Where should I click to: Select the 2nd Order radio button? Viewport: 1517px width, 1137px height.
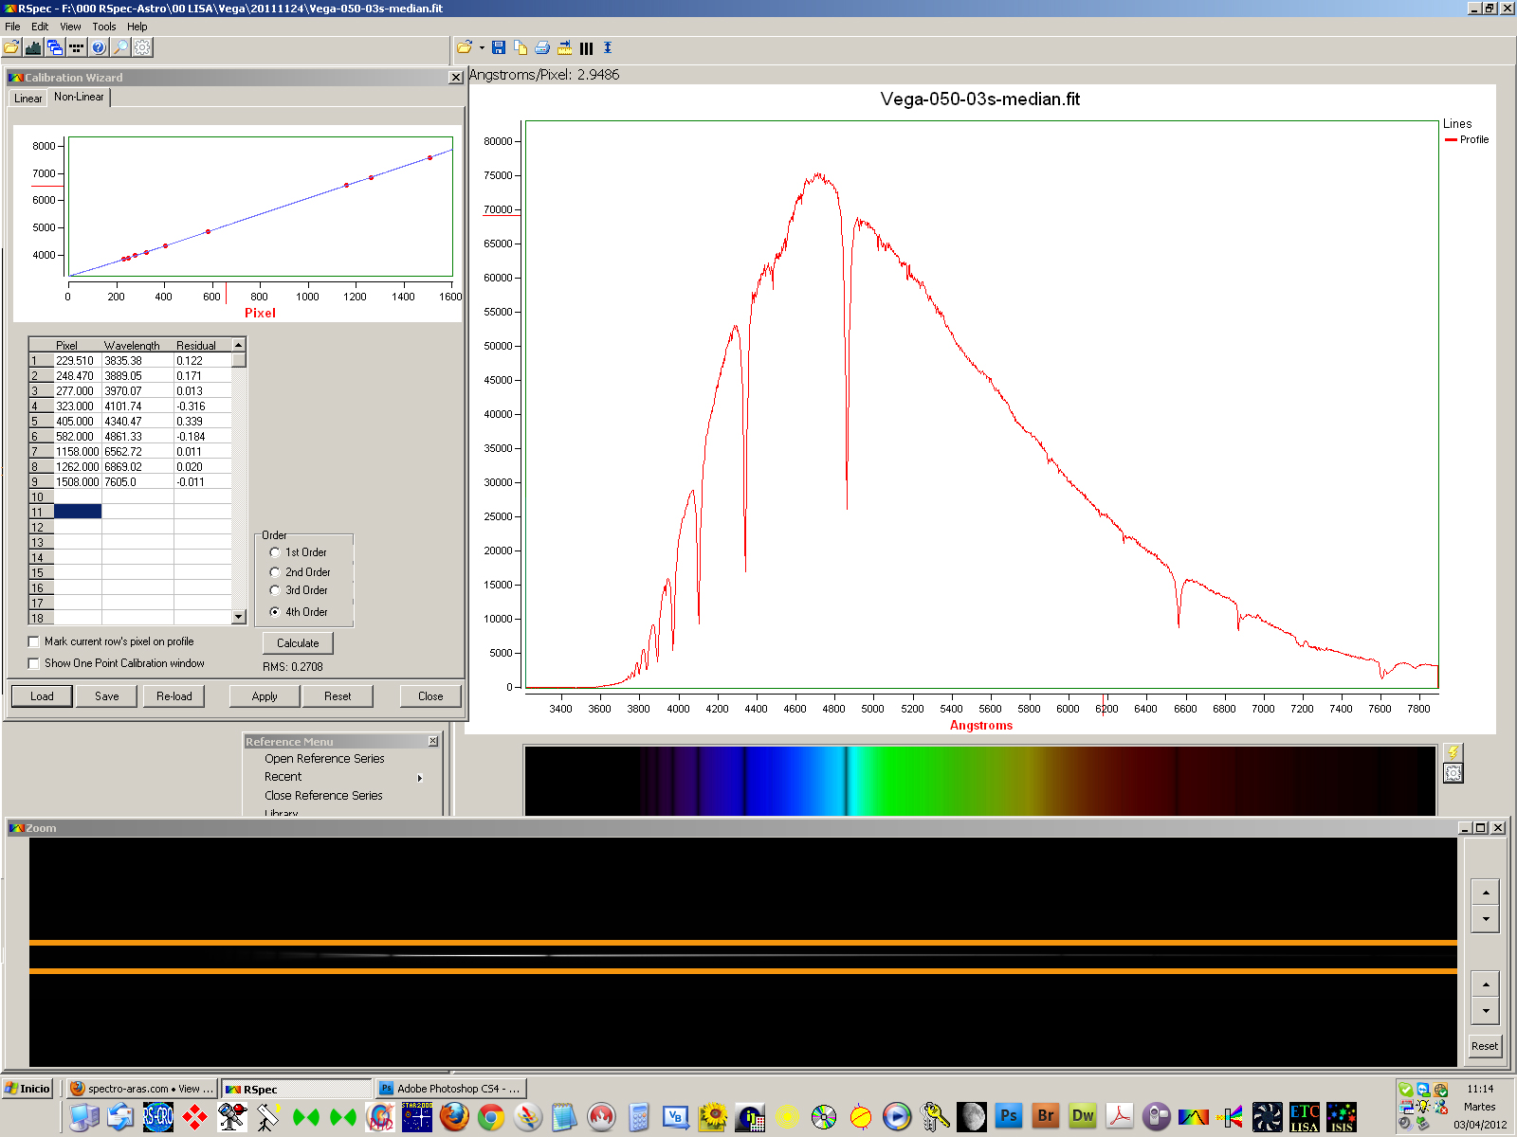coord(275,572)
